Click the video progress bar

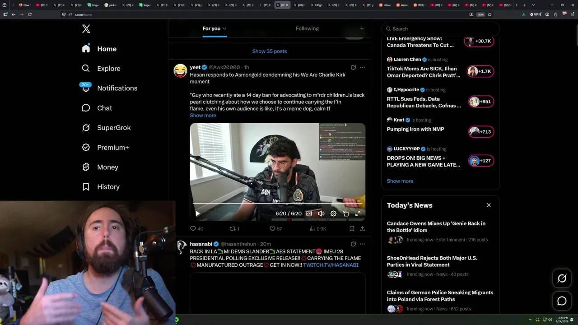pyautogui.click(x=277, y=204)
